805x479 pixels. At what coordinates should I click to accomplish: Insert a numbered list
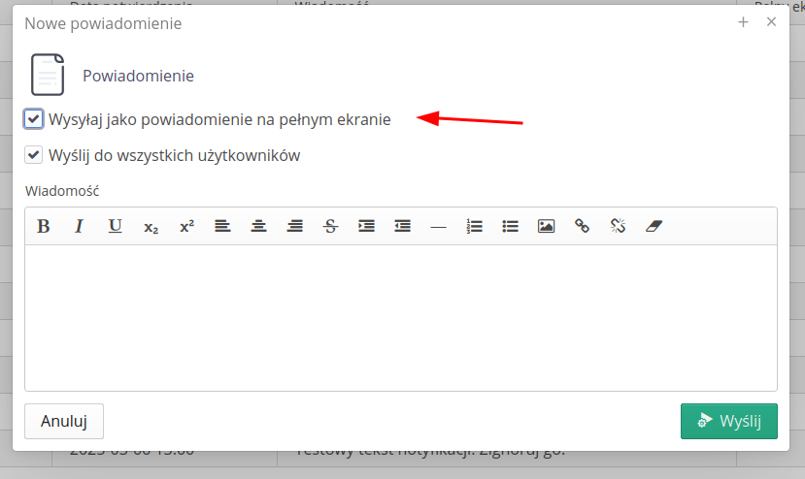[x=475, y=226]
